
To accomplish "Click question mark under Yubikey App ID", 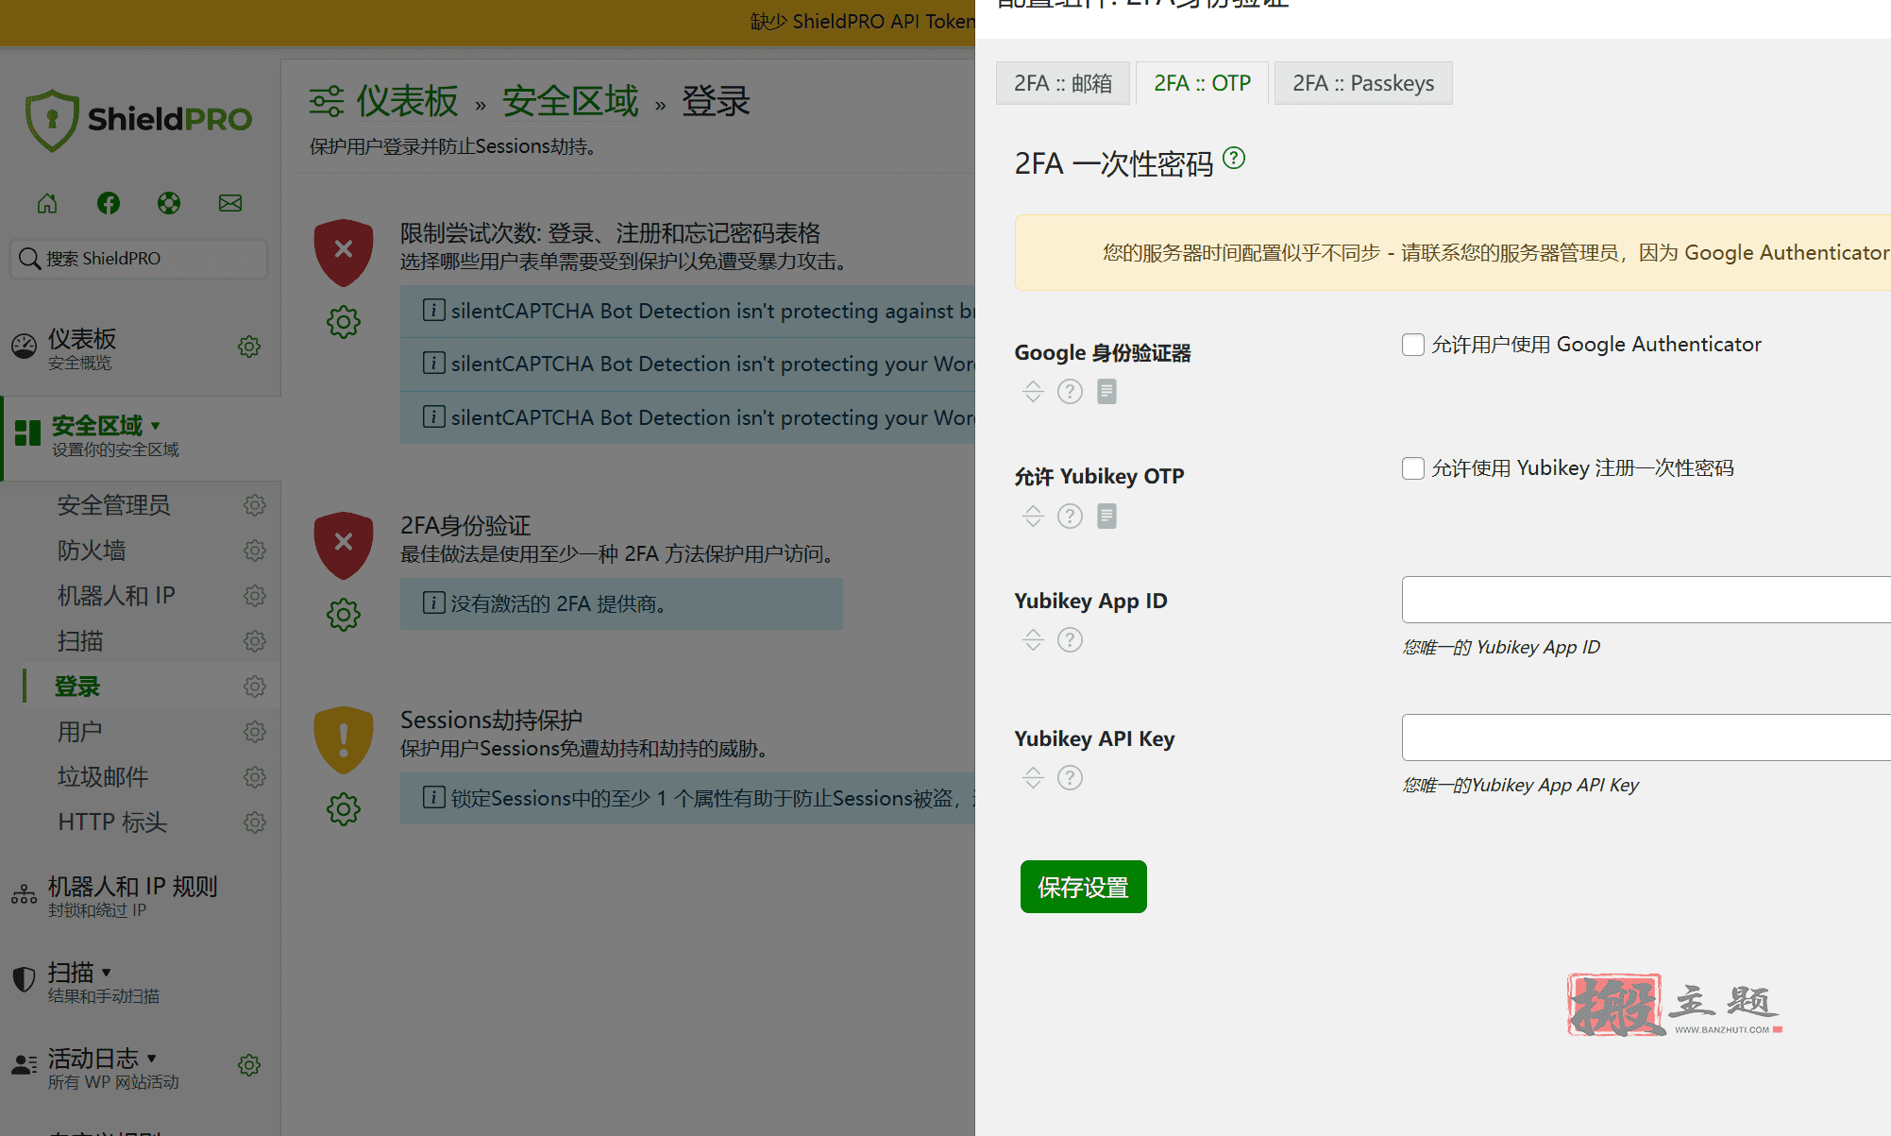I will 1070,640.
